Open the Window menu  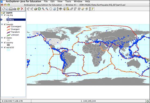[x=78, y=1]
